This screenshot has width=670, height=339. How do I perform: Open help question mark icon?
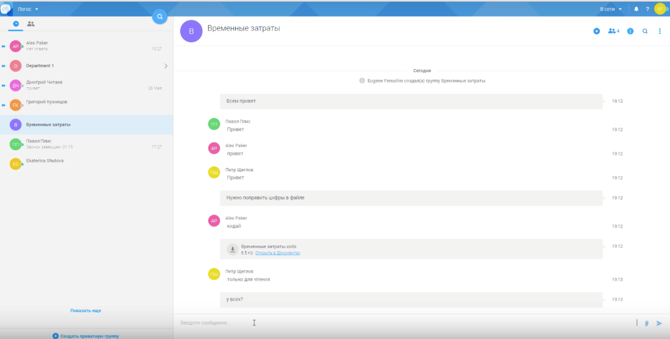coord(647,9)
